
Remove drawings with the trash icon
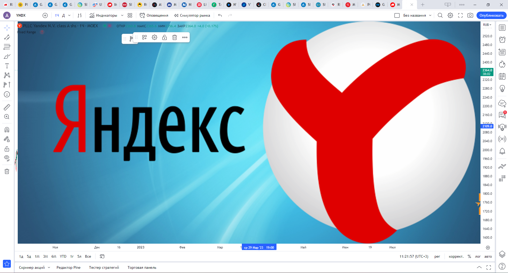coord(7,171)
